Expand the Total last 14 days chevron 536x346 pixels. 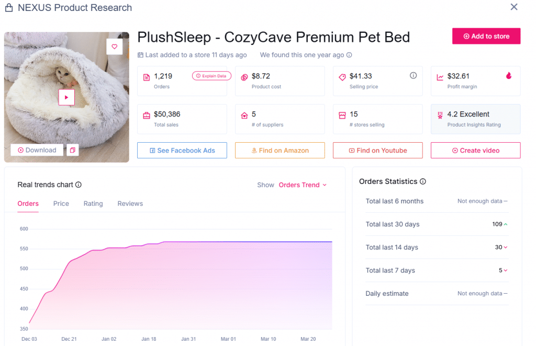coord(505,247)
